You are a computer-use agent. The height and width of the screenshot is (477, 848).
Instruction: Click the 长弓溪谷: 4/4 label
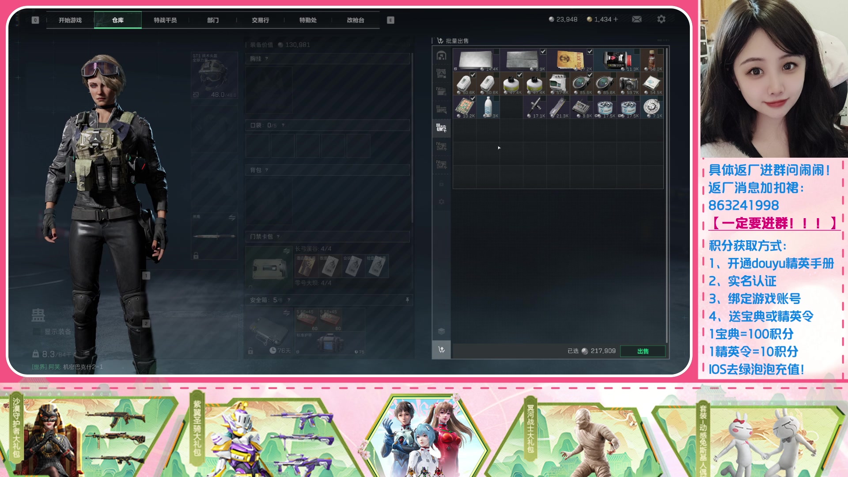click(313, 249)
